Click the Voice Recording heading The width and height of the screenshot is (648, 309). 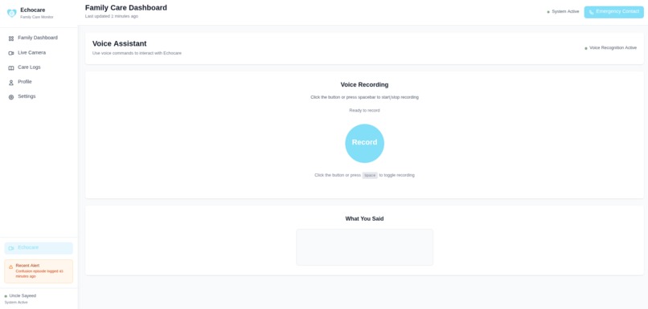364,84
